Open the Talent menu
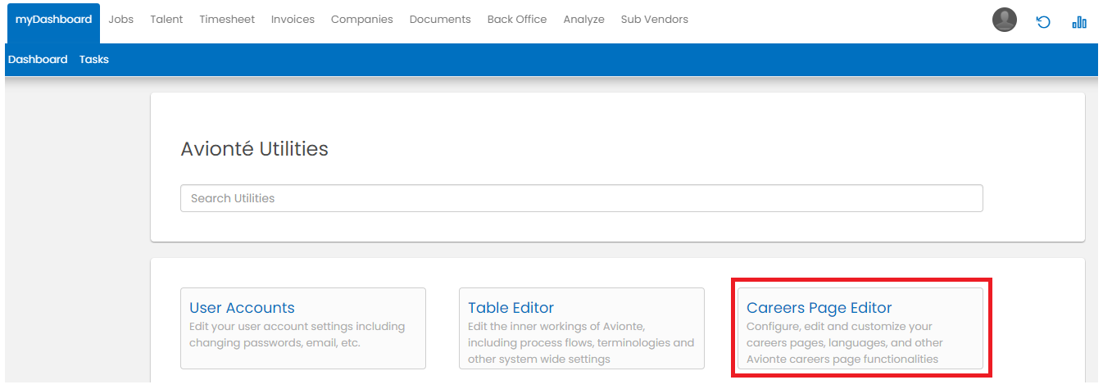 pyautogui.click(x=166, y=19)
